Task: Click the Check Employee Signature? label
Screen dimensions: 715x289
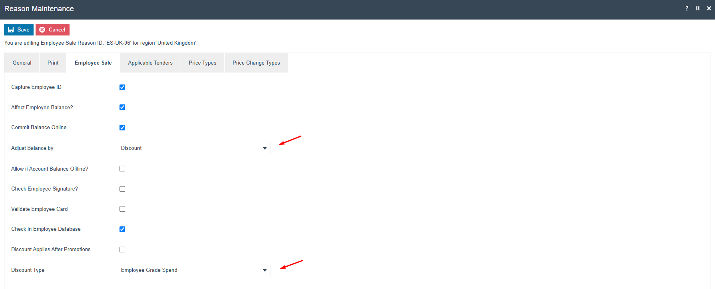Action: pyautogui.click(x=45, y=189)
